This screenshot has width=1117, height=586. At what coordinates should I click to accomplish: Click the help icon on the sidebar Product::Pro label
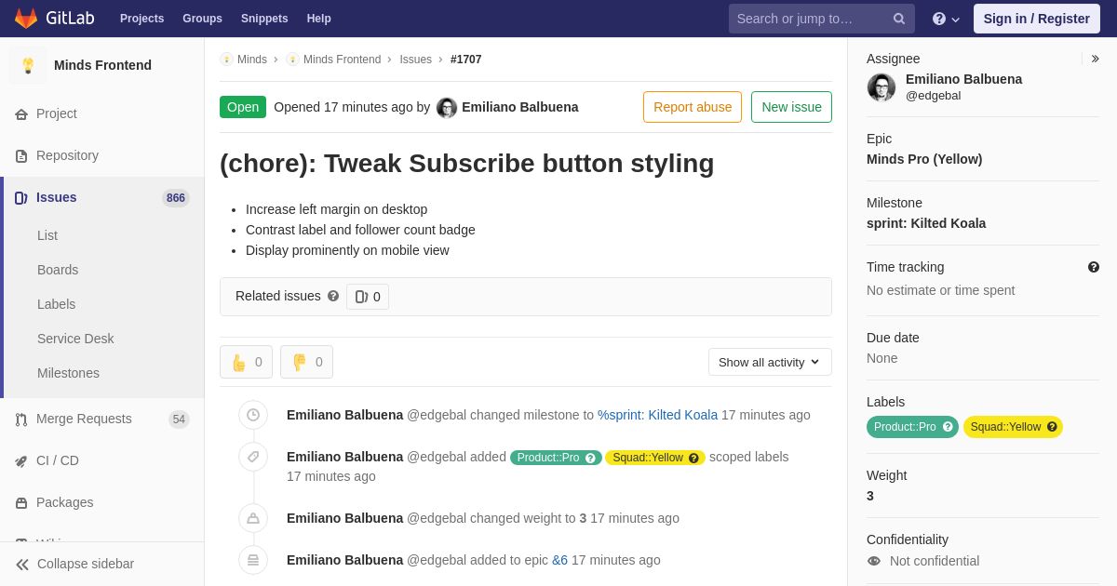coord(948,427)
